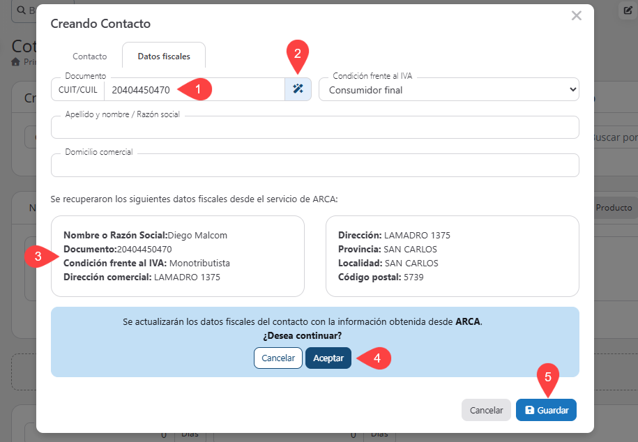The image size is (638, 442).
Task: Focus the Apellido y nombre / Razón social field
Action: click(315, 128)
